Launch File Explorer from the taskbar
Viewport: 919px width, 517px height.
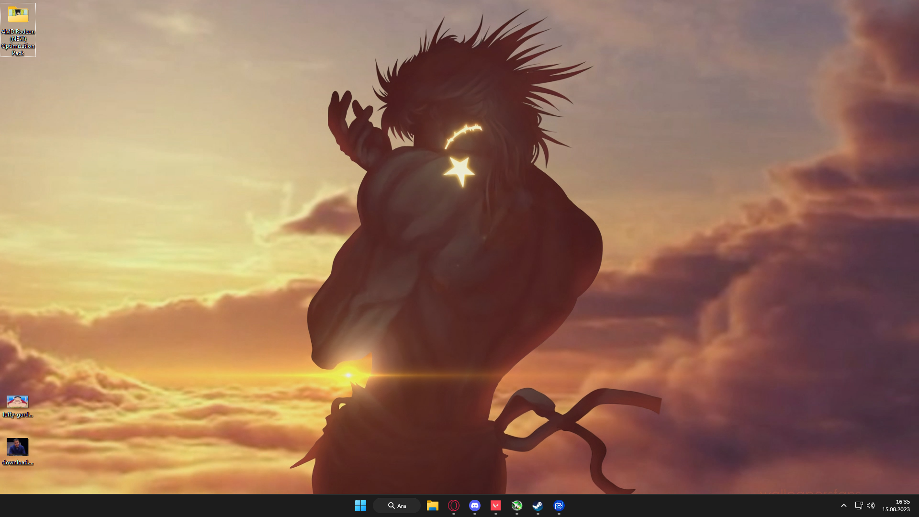click(432, 506)
